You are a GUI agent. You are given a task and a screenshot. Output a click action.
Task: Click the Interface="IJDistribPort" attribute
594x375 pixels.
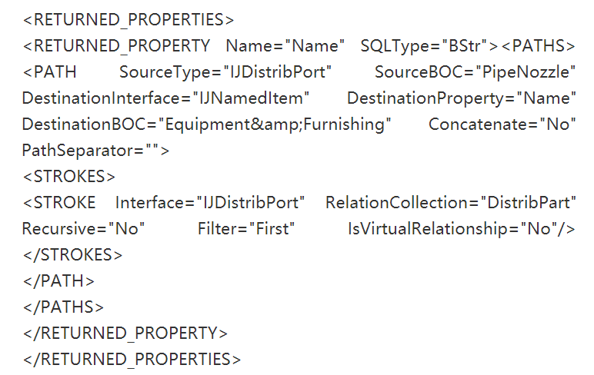click(210, 202)
